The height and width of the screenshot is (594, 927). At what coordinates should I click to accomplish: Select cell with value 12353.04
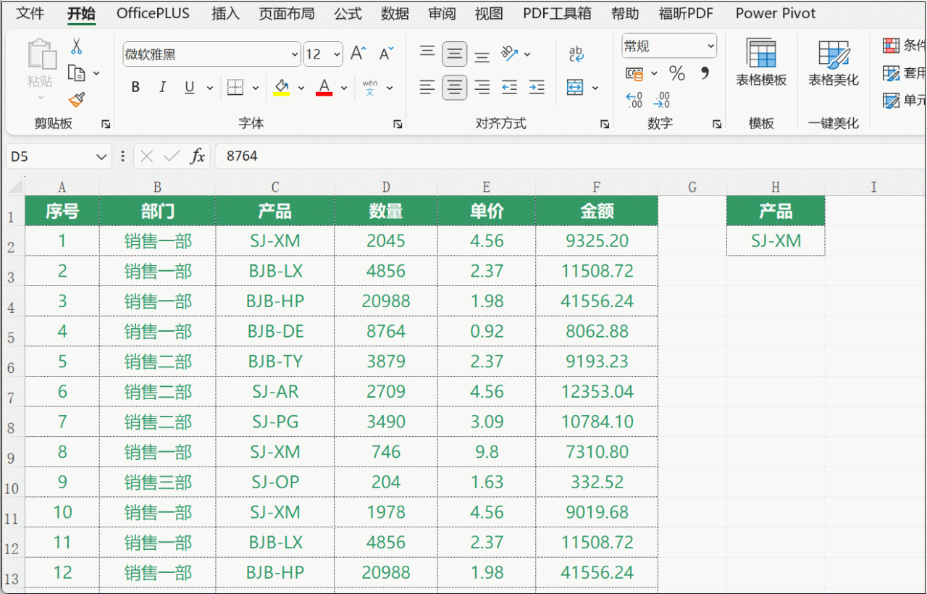tap(597, 392)
